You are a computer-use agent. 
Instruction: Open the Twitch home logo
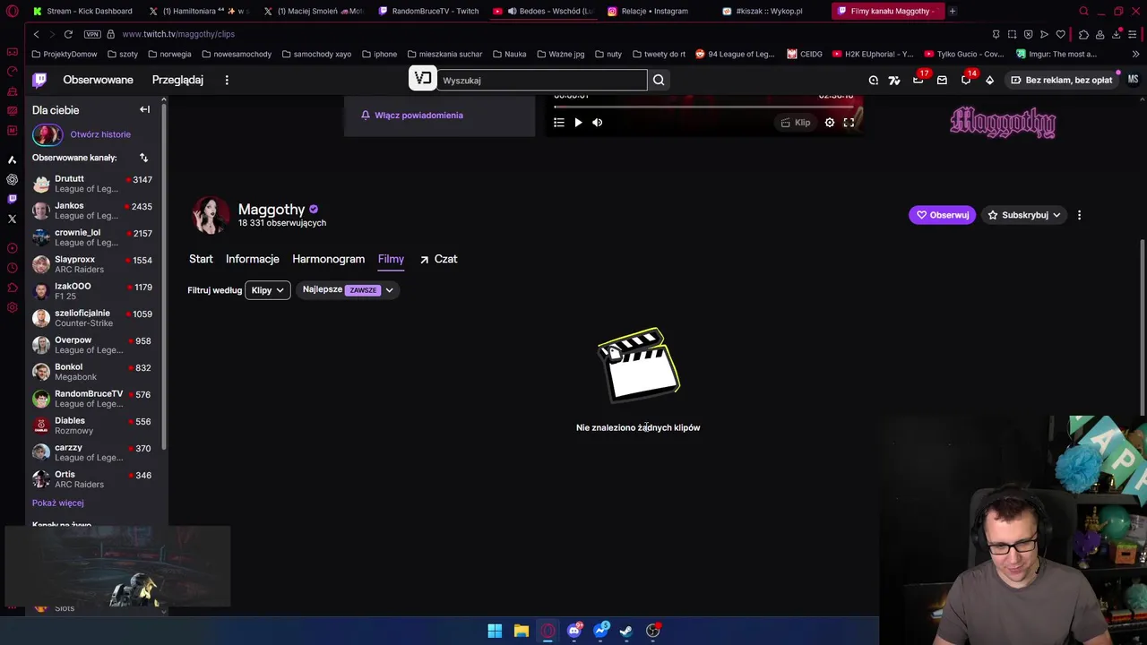click(39, 80)
